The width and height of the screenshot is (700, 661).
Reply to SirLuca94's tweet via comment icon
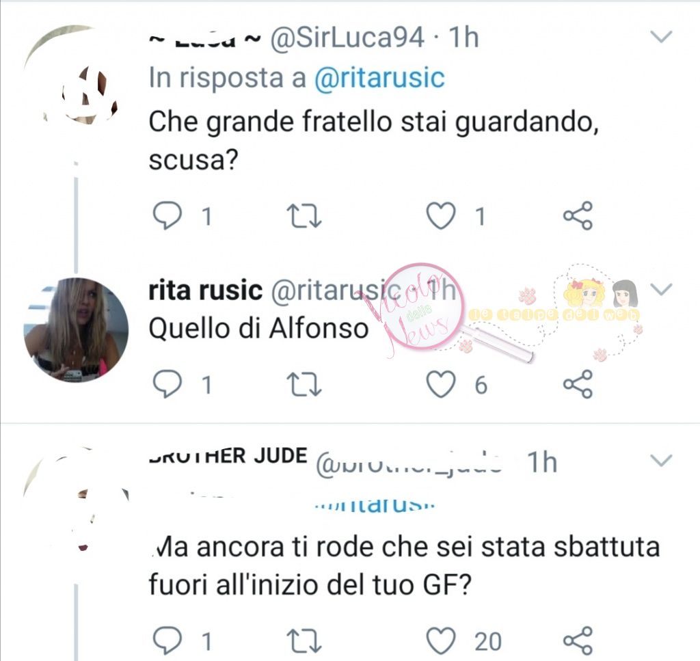click(x=167, y=215)
